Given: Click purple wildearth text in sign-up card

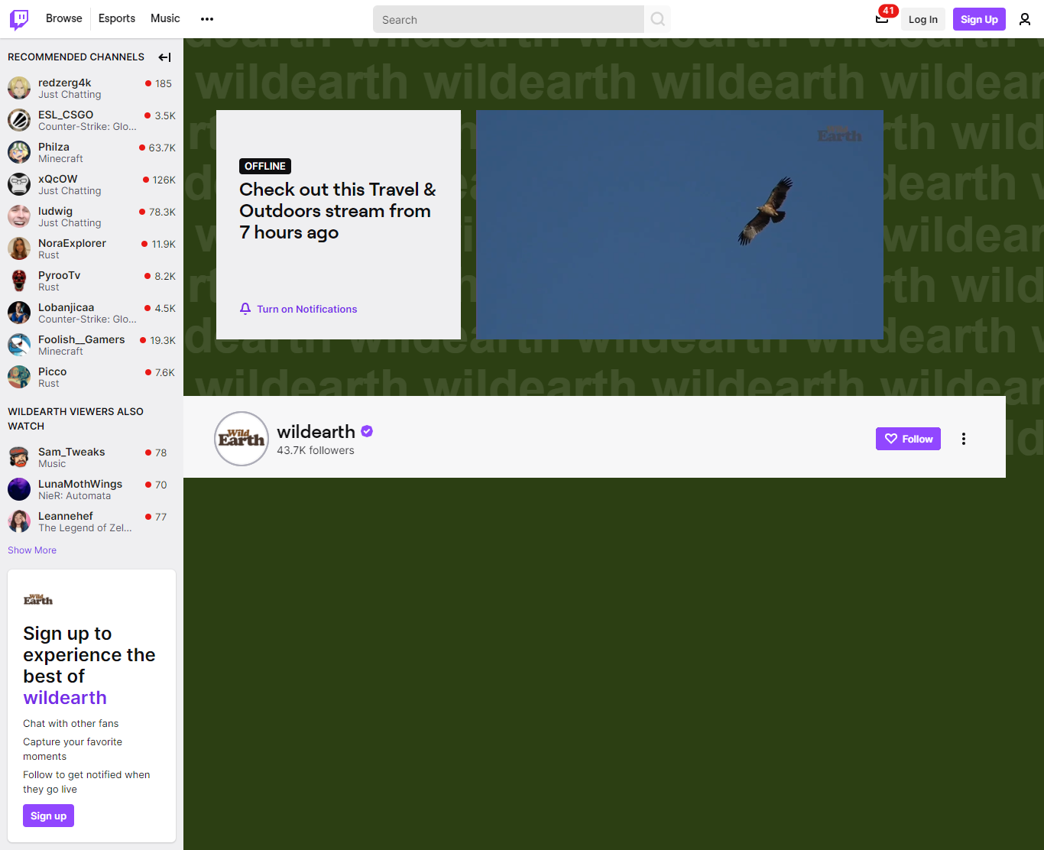Looking at the screenshot, I should click(x=65, y=698).
